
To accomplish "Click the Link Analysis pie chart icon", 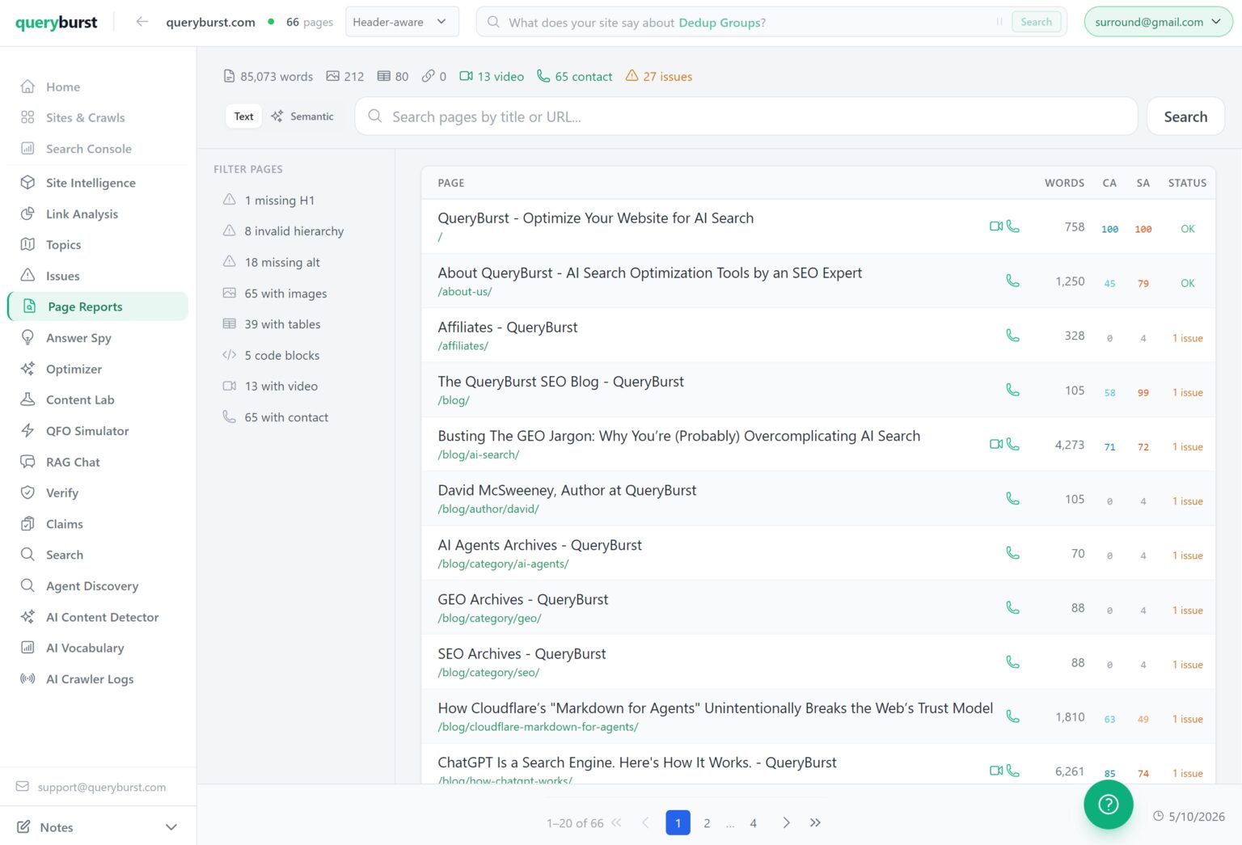I will click(x=27, y=213).
